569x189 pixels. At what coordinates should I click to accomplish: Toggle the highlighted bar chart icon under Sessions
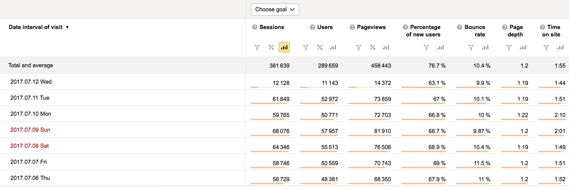[285, 48]
